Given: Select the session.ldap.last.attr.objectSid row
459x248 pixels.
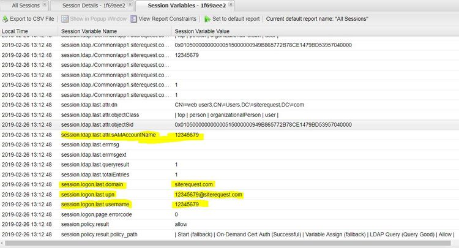Looking at the screenshot, I should pos(229,125).
